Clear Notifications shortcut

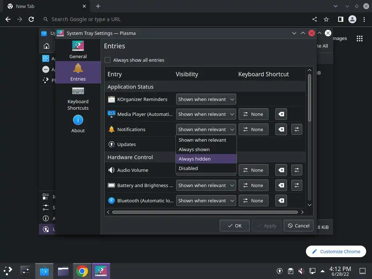(x=281, y=129)
